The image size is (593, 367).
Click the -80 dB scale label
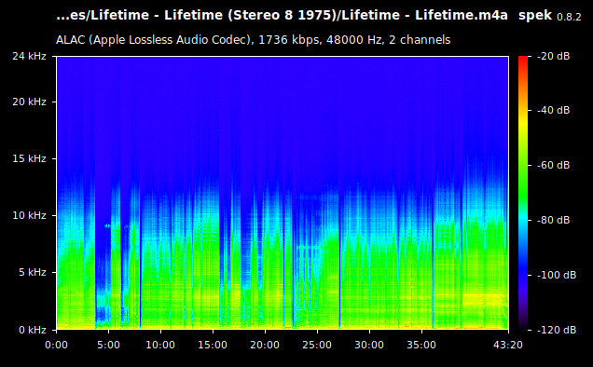(x=553, y=220)
